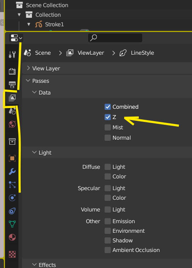Screen dimensions: 192x268
Task: Open the World properties tab
Action: pos(12,124)
